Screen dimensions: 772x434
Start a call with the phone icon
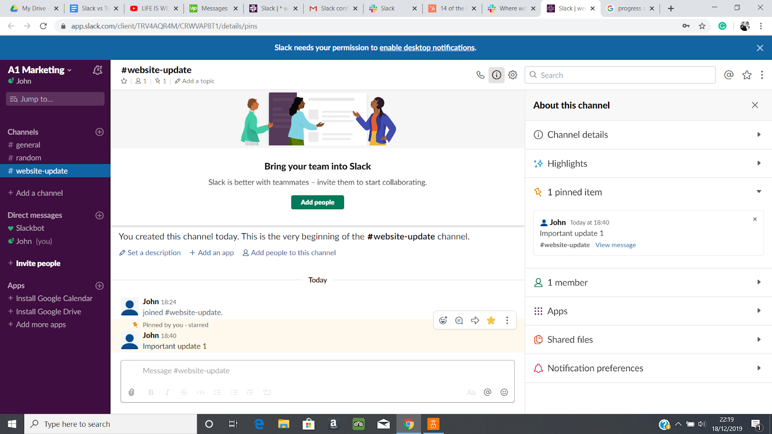(x=480, y=75)
